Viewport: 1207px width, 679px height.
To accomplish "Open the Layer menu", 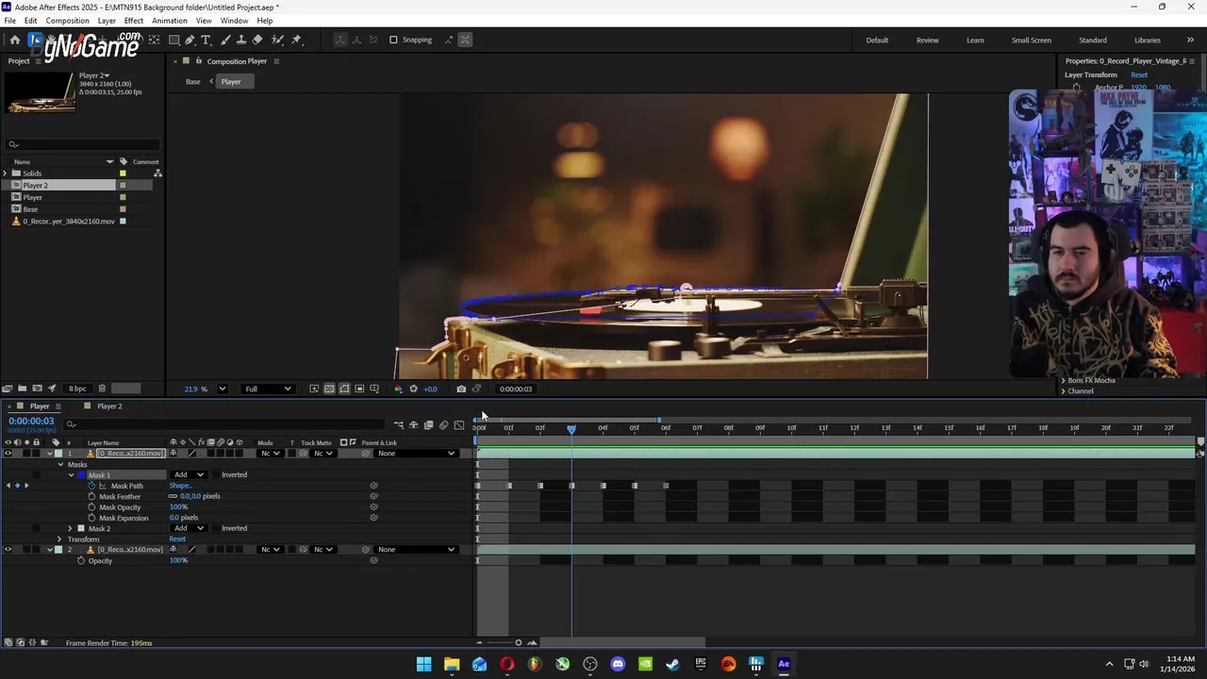I will tap(107, 21).
